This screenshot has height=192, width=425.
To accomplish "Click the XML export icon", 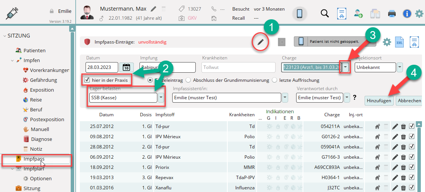I will pyautogui.click(x=400, y=42).
